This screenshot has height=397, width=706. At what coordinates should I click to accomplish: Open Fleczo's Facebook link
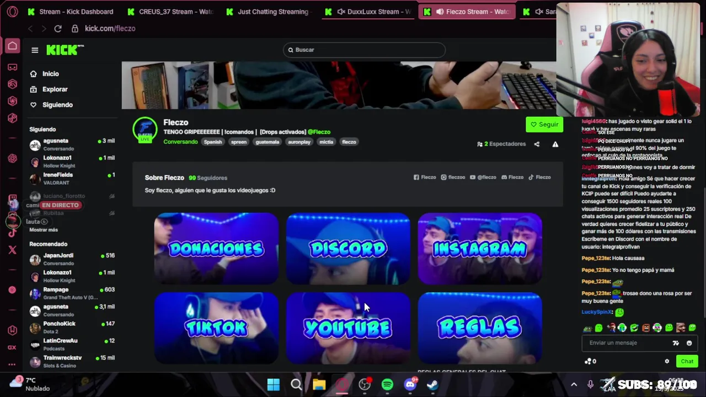pyautogui.click(x=425, y=178)
